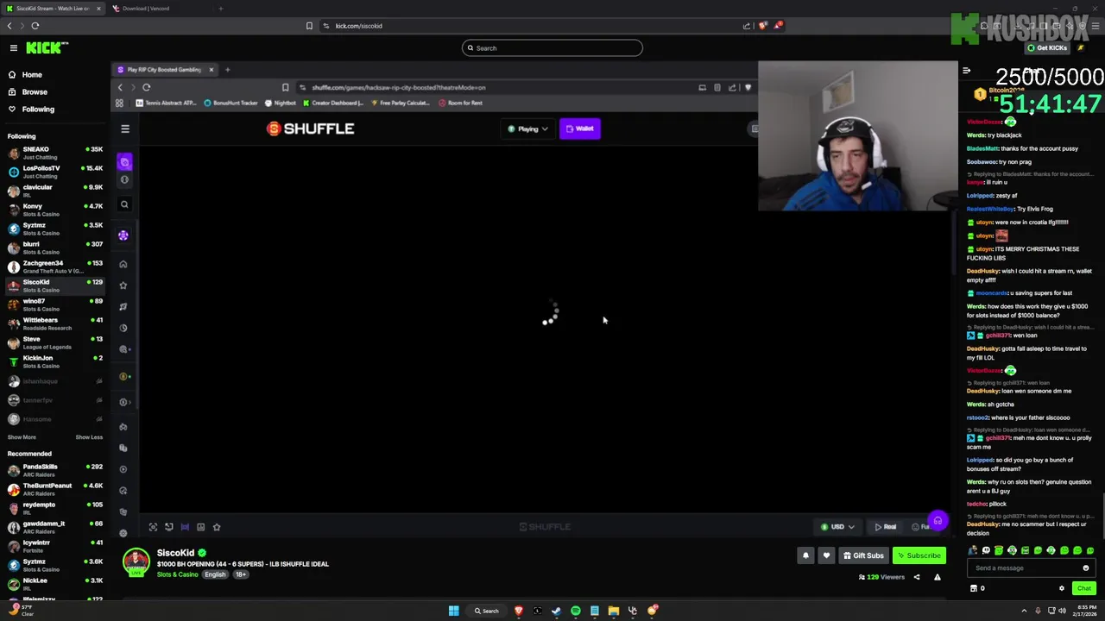Open File Explorer from taskbar
Screen dimensions: 1105x621
tap(614, 611)
